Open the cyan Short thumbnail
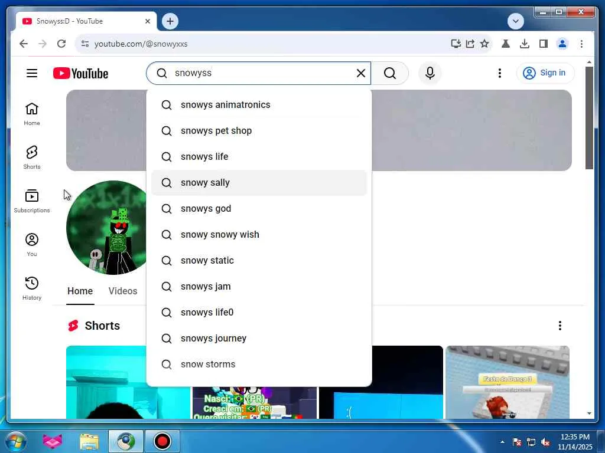Image resolution: width=605 pixels, height=453 pixels. [106, 382]
